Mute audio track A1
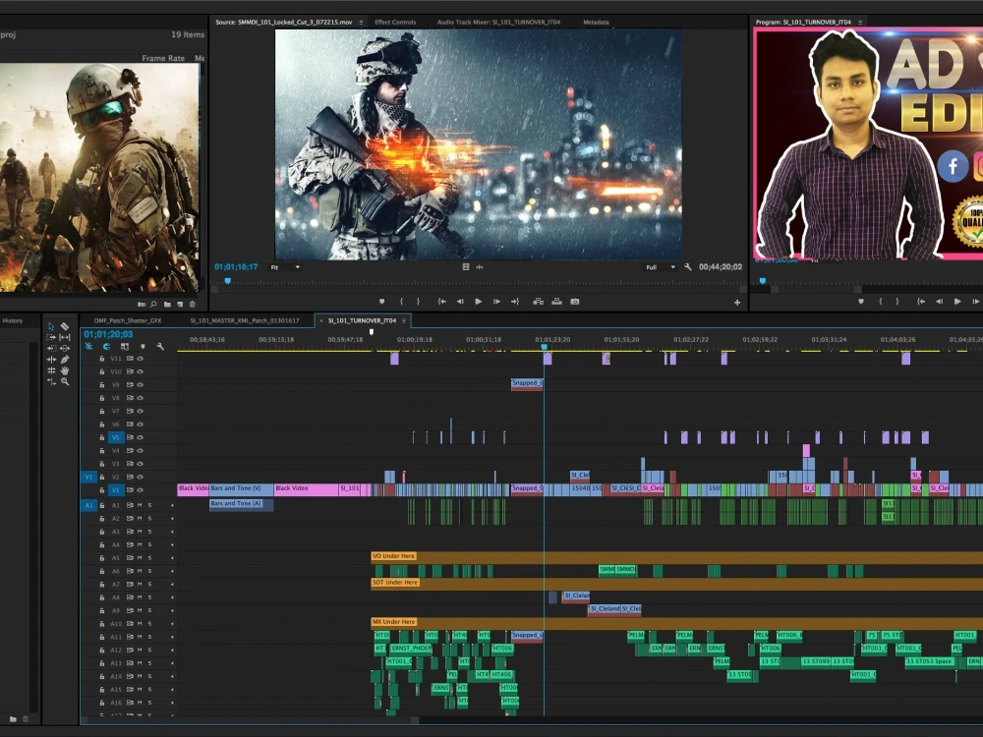983x737 pixels. [140, 505]
